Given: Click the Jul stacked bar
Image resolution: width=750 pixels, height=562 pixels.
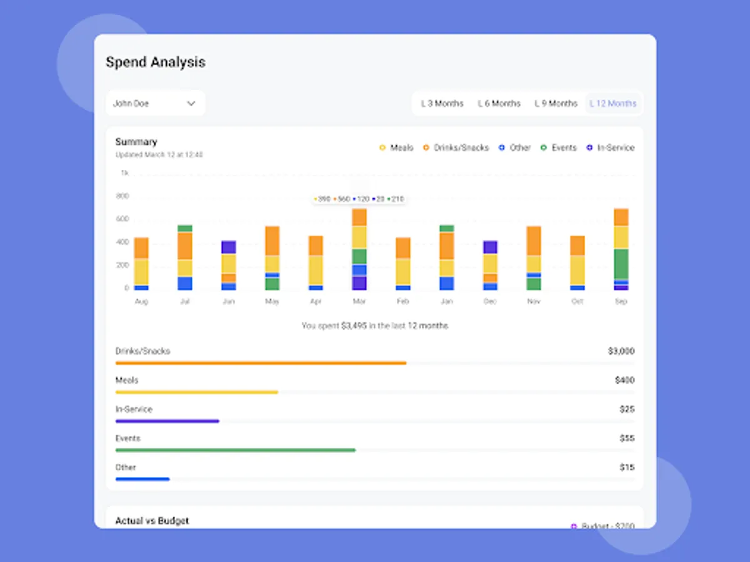Looking at the screenshot, I should pos(184,257).
